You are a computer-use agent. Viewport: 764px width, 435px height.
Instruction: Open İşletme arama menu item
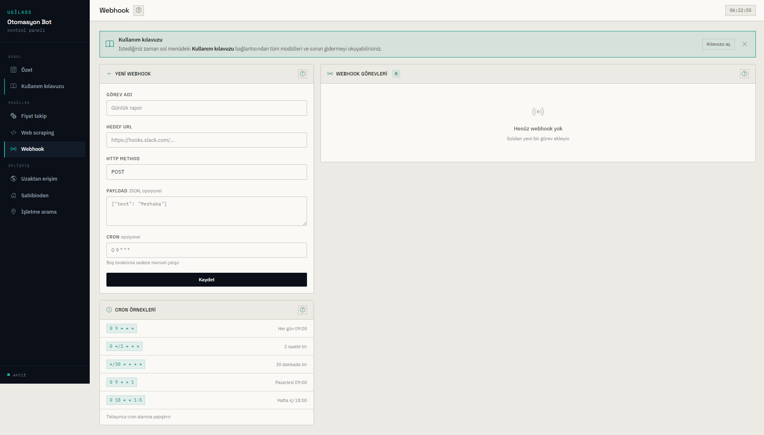point(45,212)
